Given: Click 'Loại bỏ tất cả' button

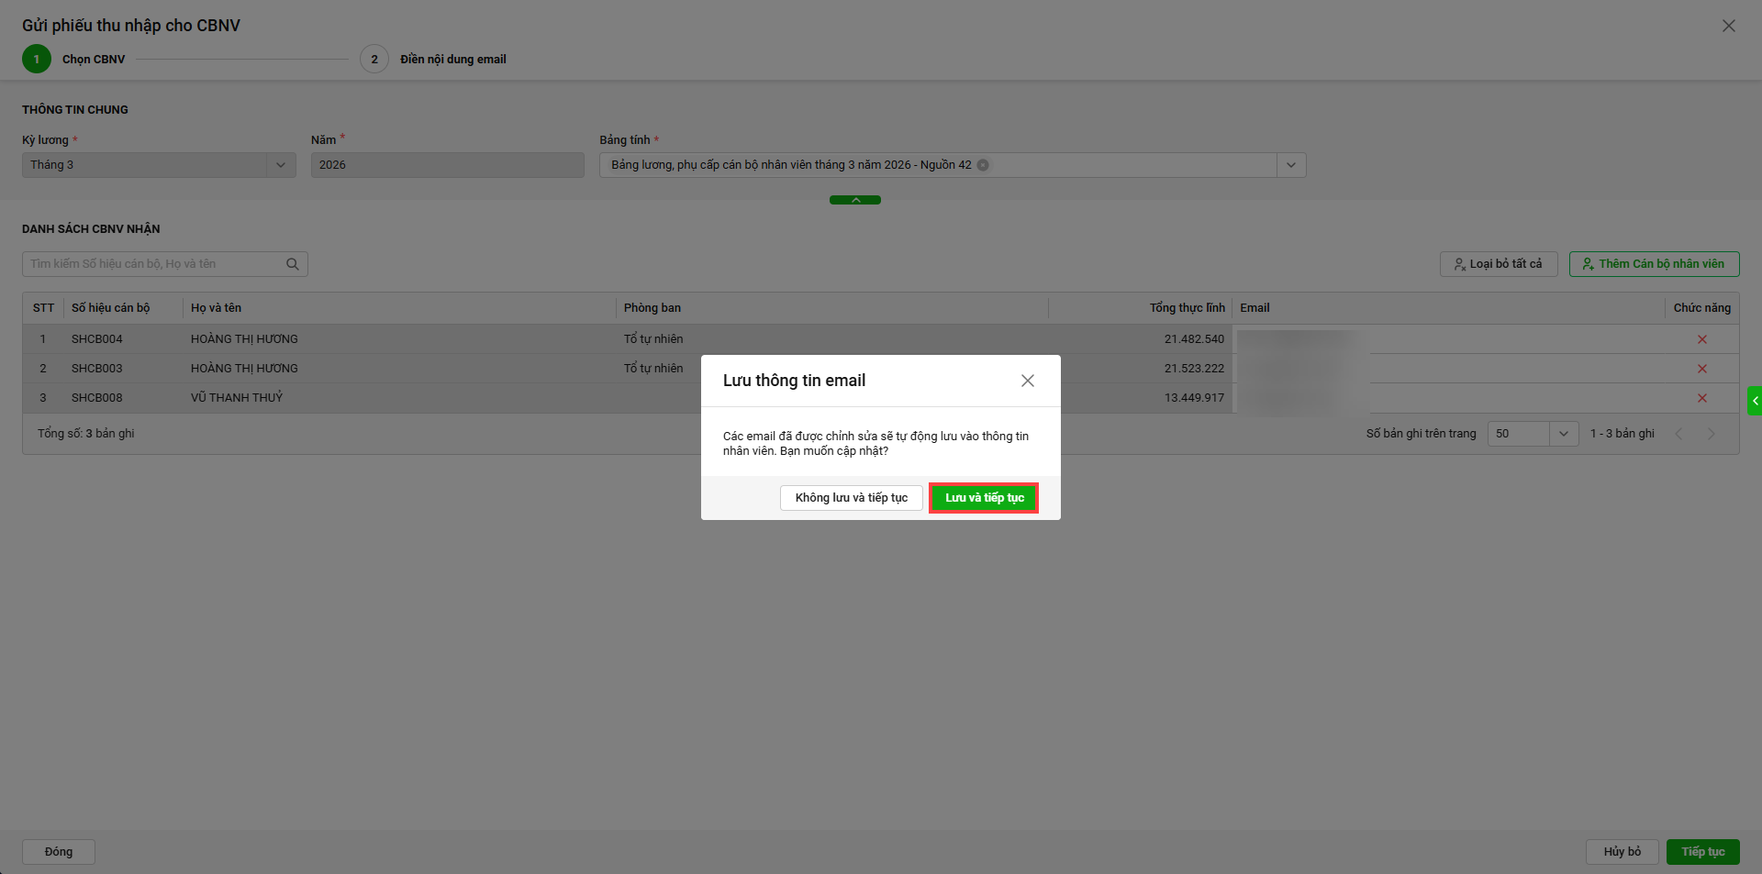Looking at the screenshot, I should [x=1498, y=264].
